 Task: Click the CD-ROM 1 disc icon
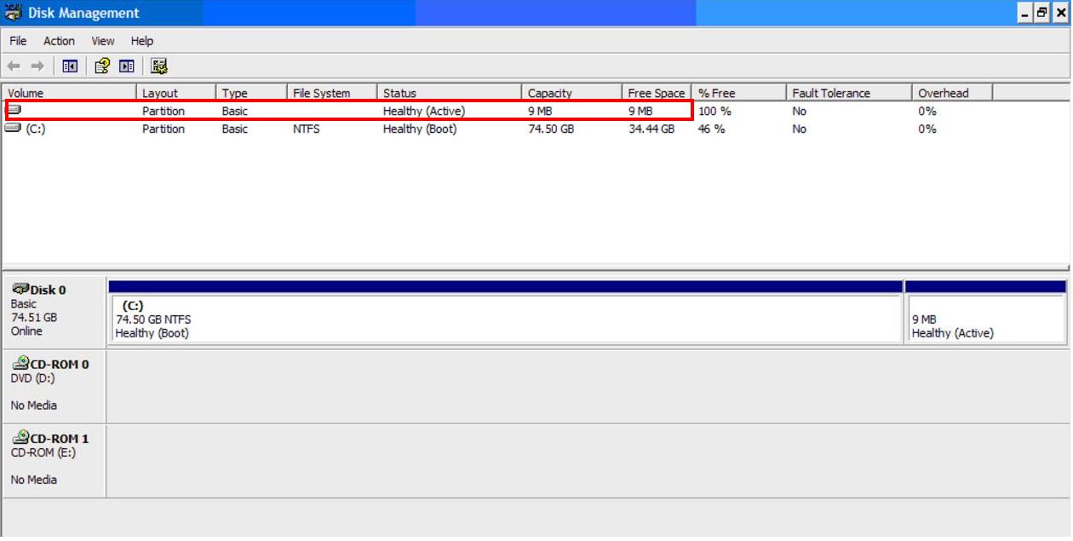click(x=20, y=438)
